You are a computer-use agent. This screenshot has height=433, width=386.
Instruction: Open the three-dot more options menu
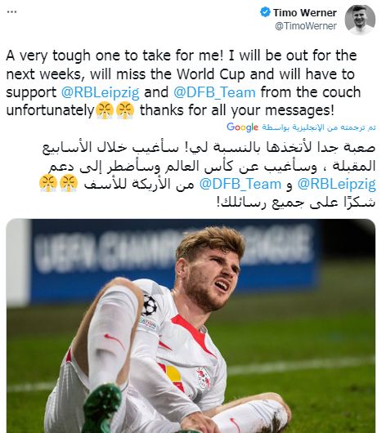coord(12,12)
